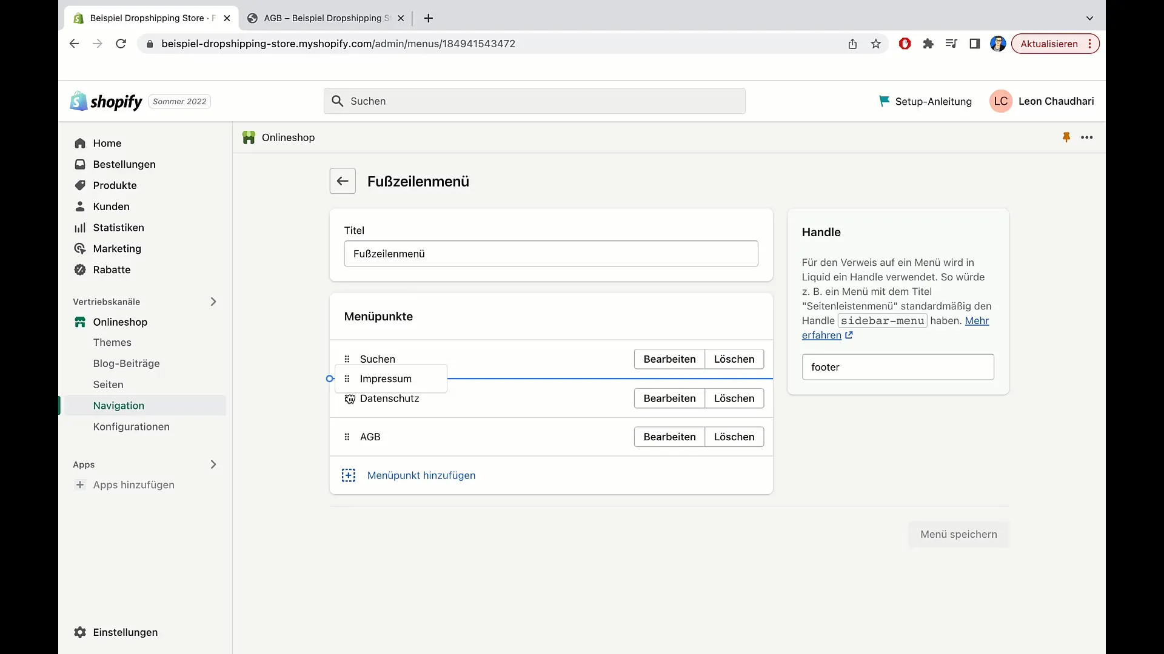Click the drag handle of Impressum
Screen dimensions: 1164x654
[x=347, y=378]
